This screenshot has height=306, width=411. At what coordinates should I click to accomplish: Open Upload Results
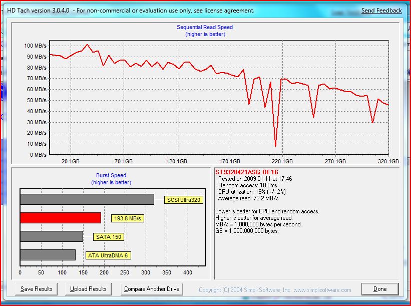pos(88,289)
